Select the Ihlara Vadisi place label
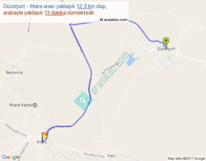Screen dimensions: 206x161 click(21, 105)
